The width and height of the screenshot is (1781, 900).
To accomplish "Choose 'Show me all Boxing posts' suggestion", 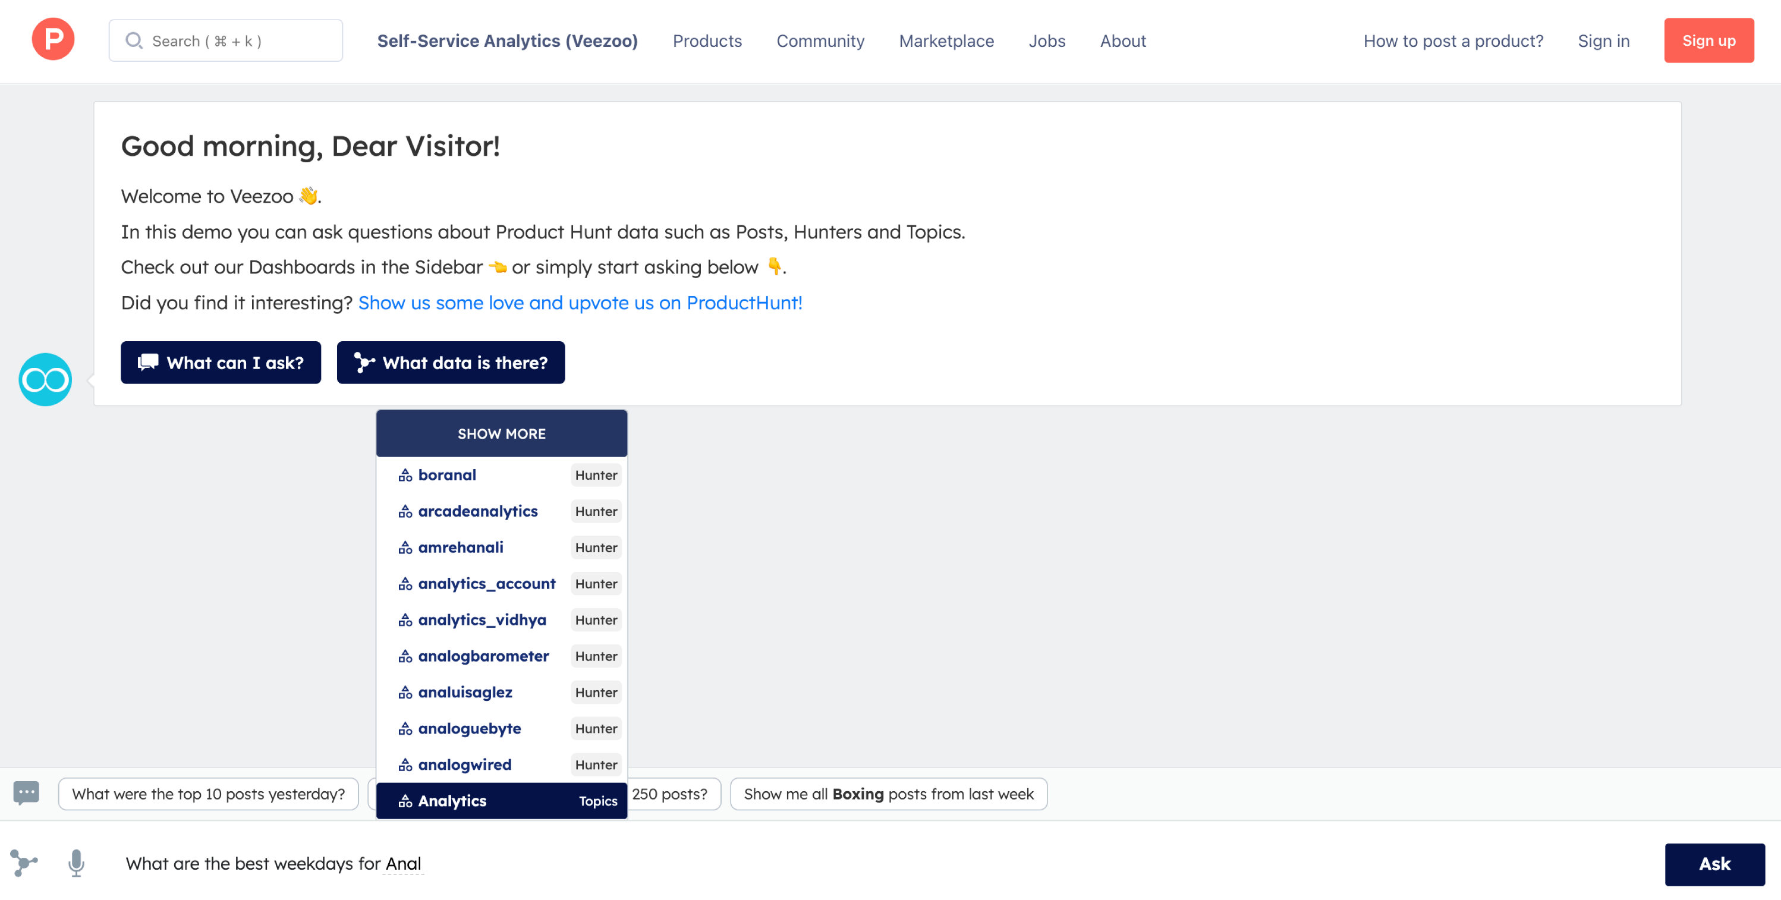I will coord(889,794).
